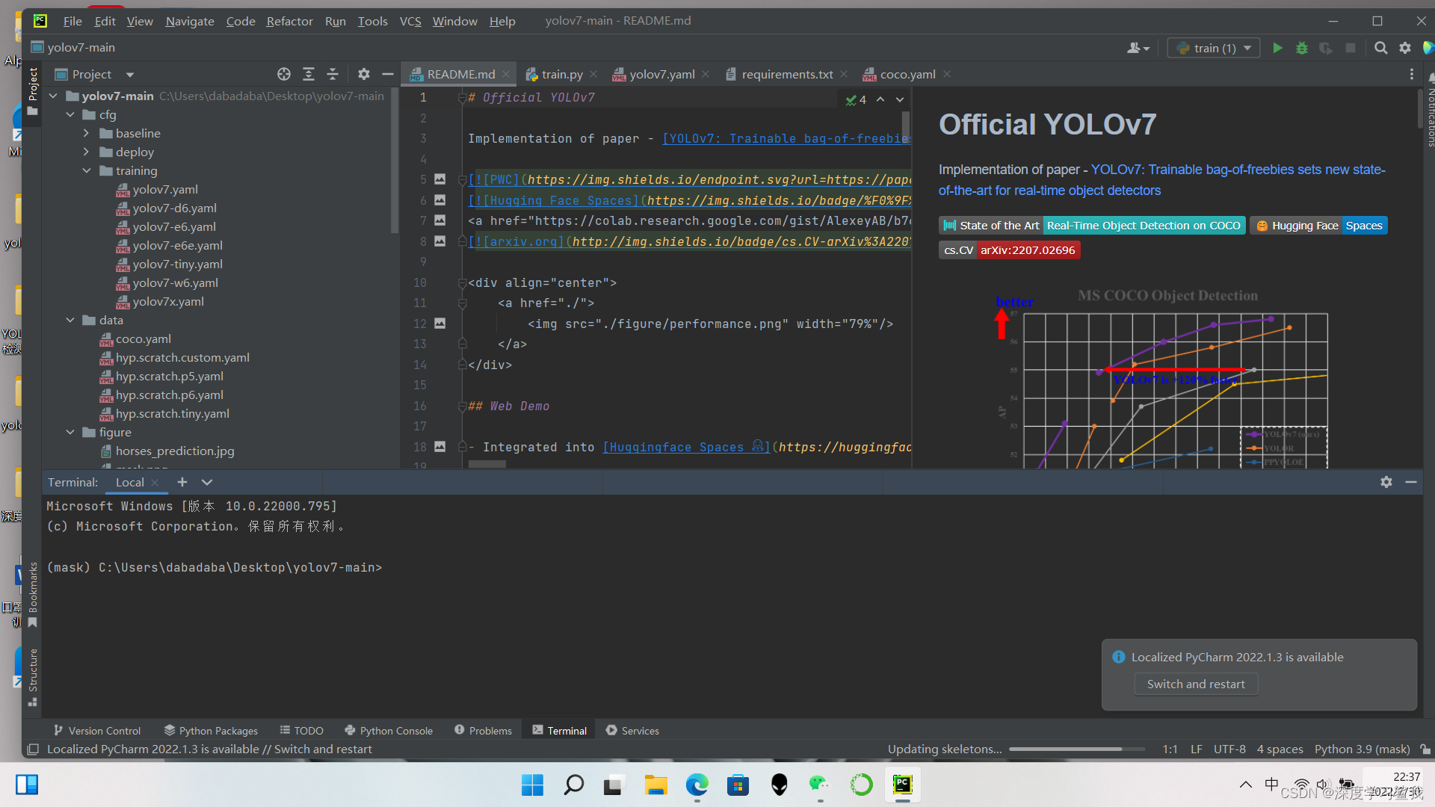
Task: Open the Refactor menu
Action: [x=289, y=21]
